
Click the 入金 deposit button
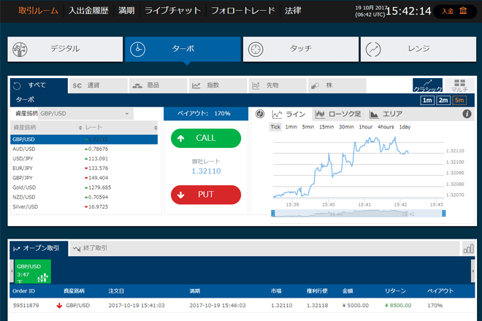[454, 11]
